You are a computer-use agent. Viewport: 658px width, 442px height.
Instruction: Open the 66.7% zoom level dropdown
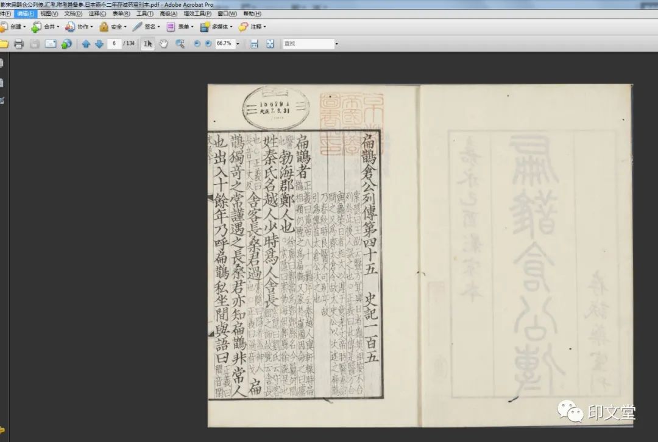click(237, 44)
